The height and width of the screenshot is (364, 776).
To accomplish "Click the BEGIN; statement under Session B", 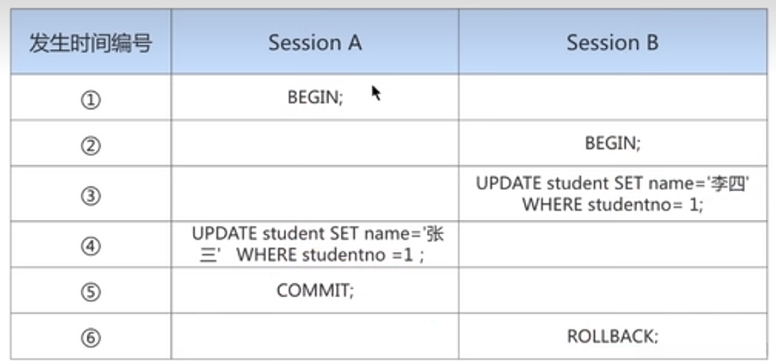I will click(612, 143).
